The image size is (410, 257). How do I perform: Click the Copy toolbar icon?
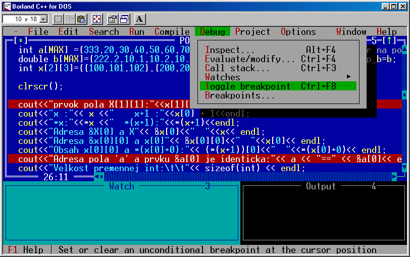(70, 19)
